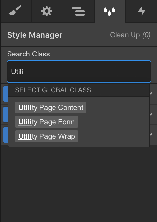Click the Search Class label
The height and width of the screenshot is (222, 157).
30,54
